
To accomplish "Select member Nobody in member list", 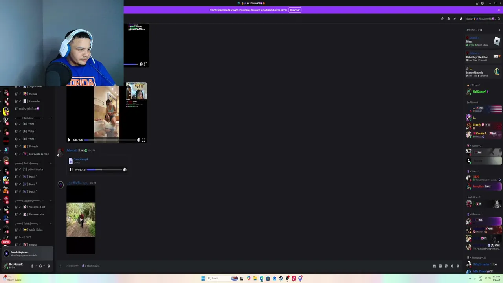I will pos(483,126).
